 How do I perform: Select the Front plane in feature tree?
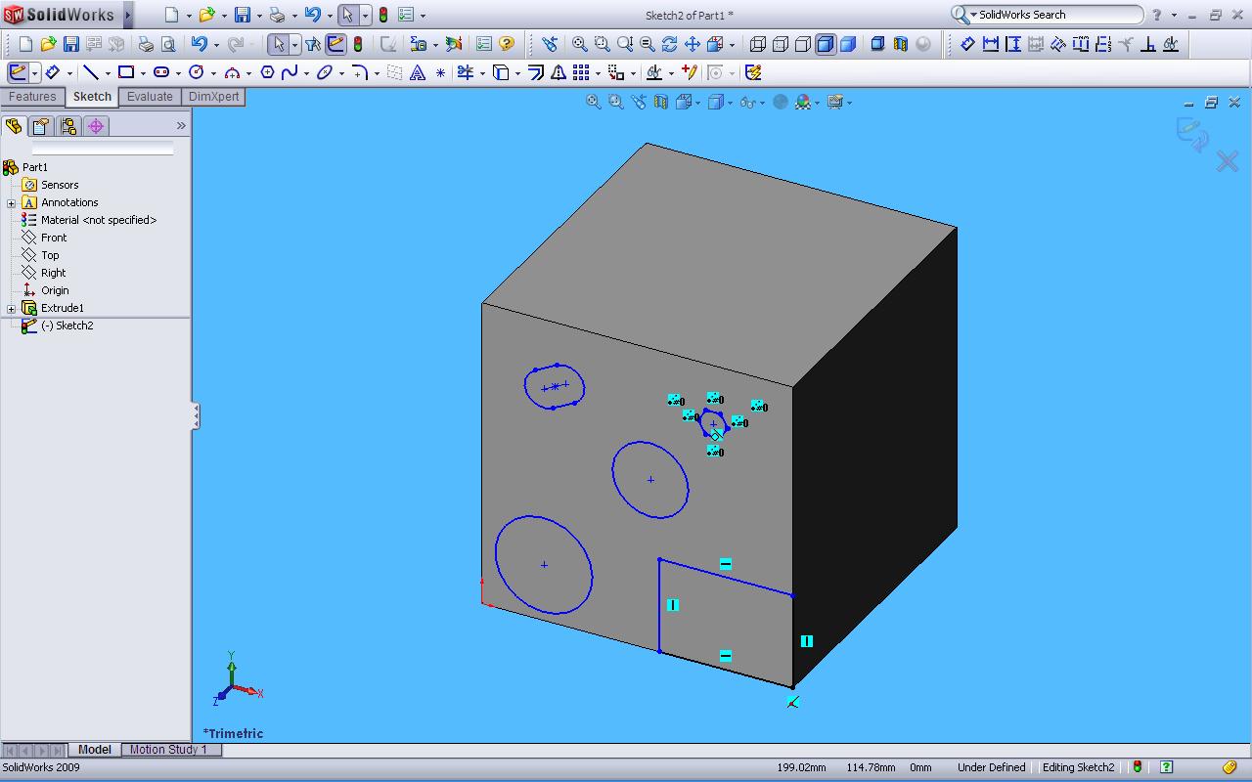[54, 238]
